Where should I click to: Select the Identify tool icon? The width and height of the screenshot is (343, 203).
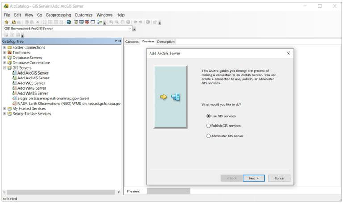point(148,22)
